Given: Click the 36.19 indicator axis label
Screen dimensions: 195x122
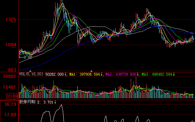Looking at the screenshot, I should [x=10, y=104].
